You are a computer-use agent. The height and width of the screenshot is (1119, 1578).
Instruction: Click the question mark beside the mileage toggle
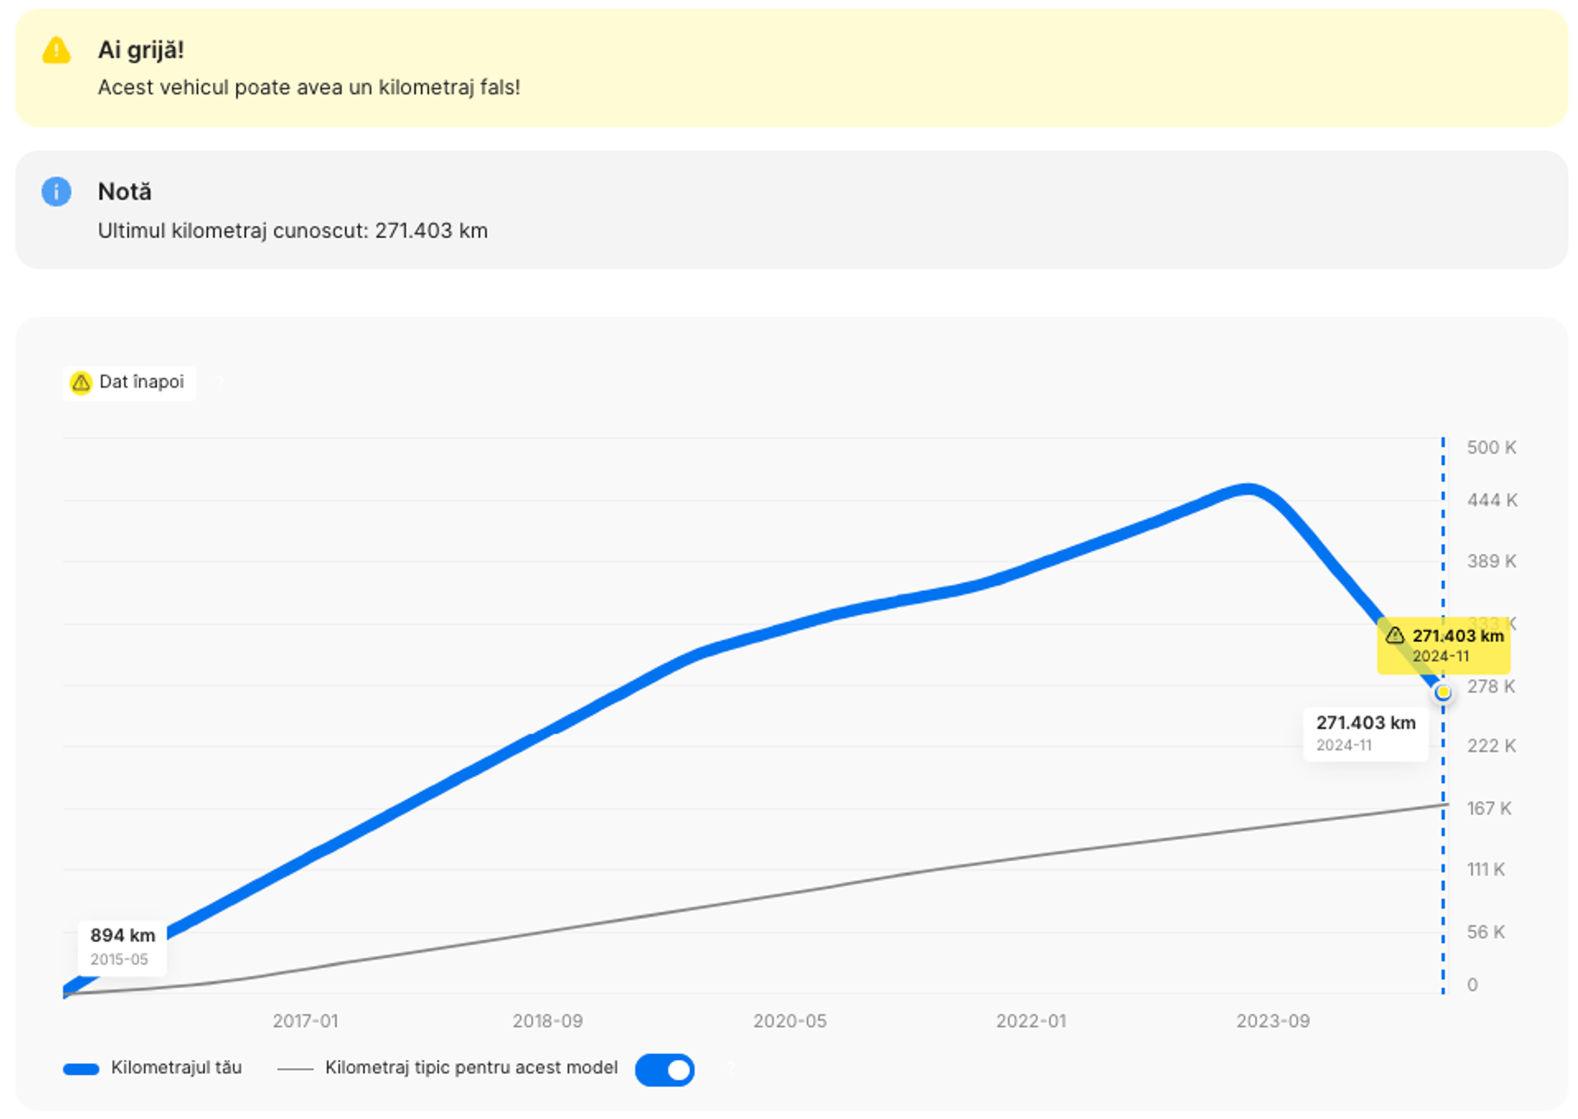pos(731,1068)
